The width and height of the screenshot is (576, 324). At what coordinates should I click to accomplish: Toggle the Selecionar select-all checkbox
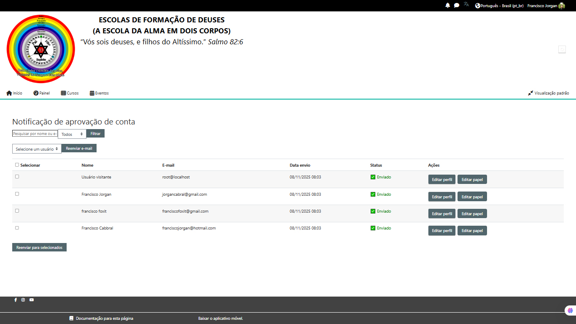pos(17,165)
